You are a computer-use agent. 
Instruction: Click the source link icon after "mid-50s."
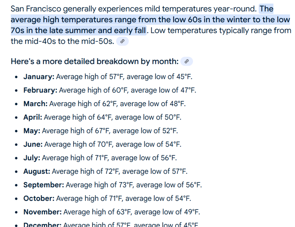[x=122, y=41]
